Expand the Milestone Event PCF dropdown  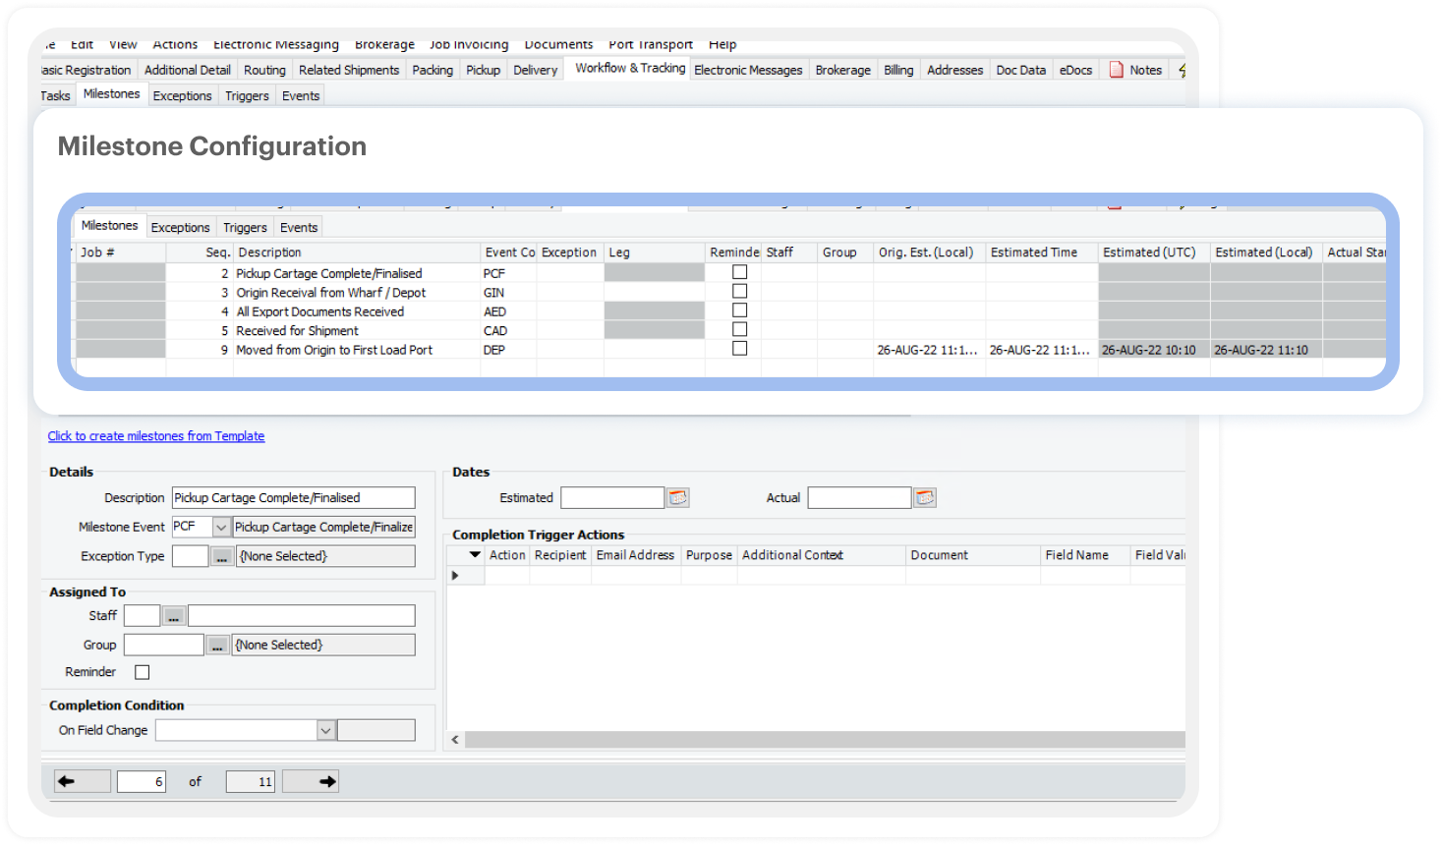(221, 528)
